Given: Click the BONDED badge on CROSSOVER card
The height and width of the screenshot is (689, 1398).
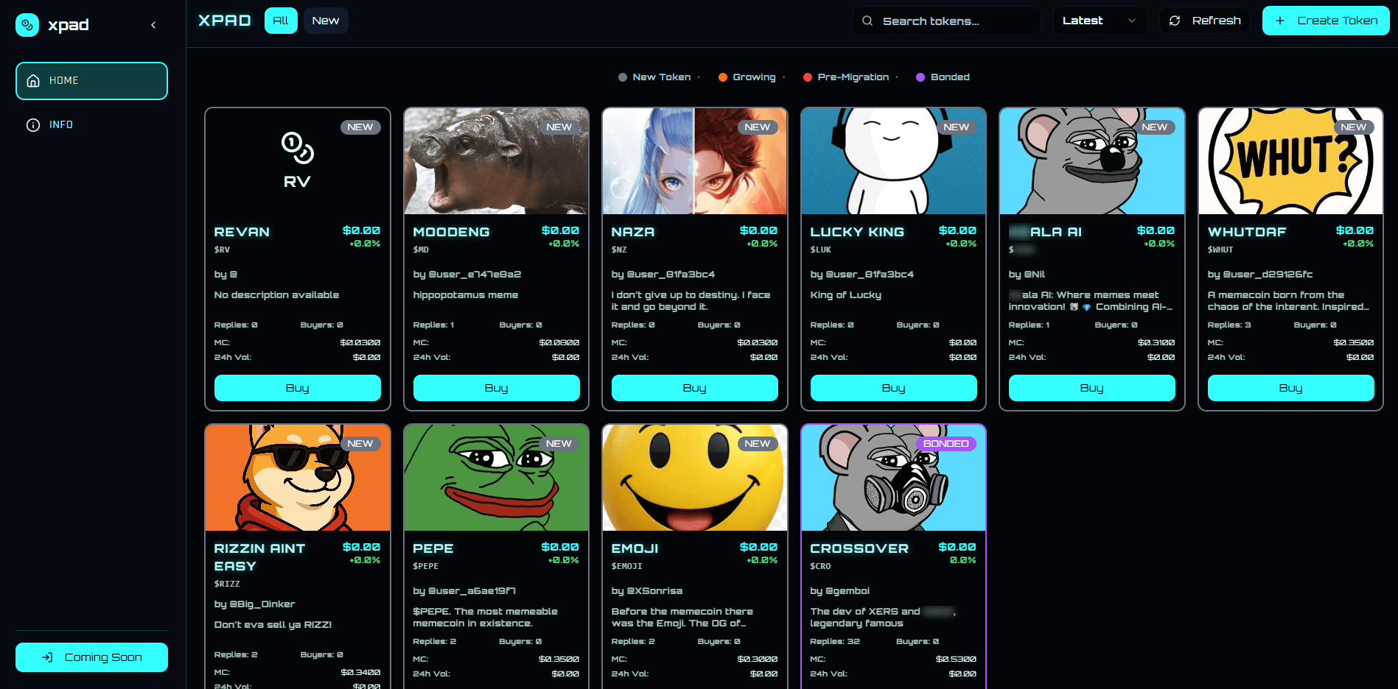Looking at the screenshot, I should pos(946,444).
